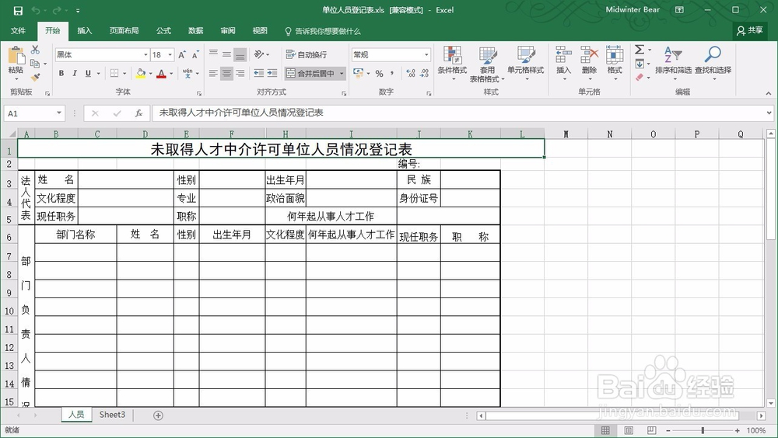Switch to the Review (审阅) tab
778x438 pixels.
click(x=228, y=31)
